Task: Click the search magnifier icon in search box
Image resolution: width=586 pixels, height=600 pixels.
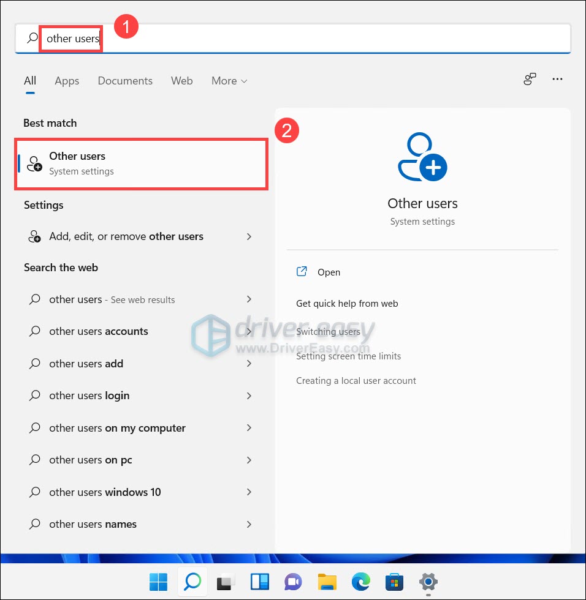Action: pos(32,38)
